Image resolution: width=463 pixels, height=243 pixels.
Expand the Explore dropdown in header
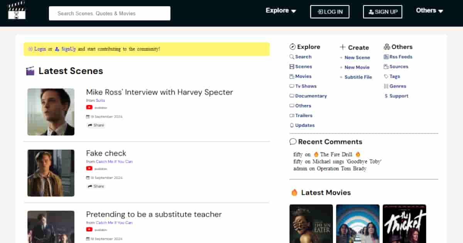[x=281, y=11]
